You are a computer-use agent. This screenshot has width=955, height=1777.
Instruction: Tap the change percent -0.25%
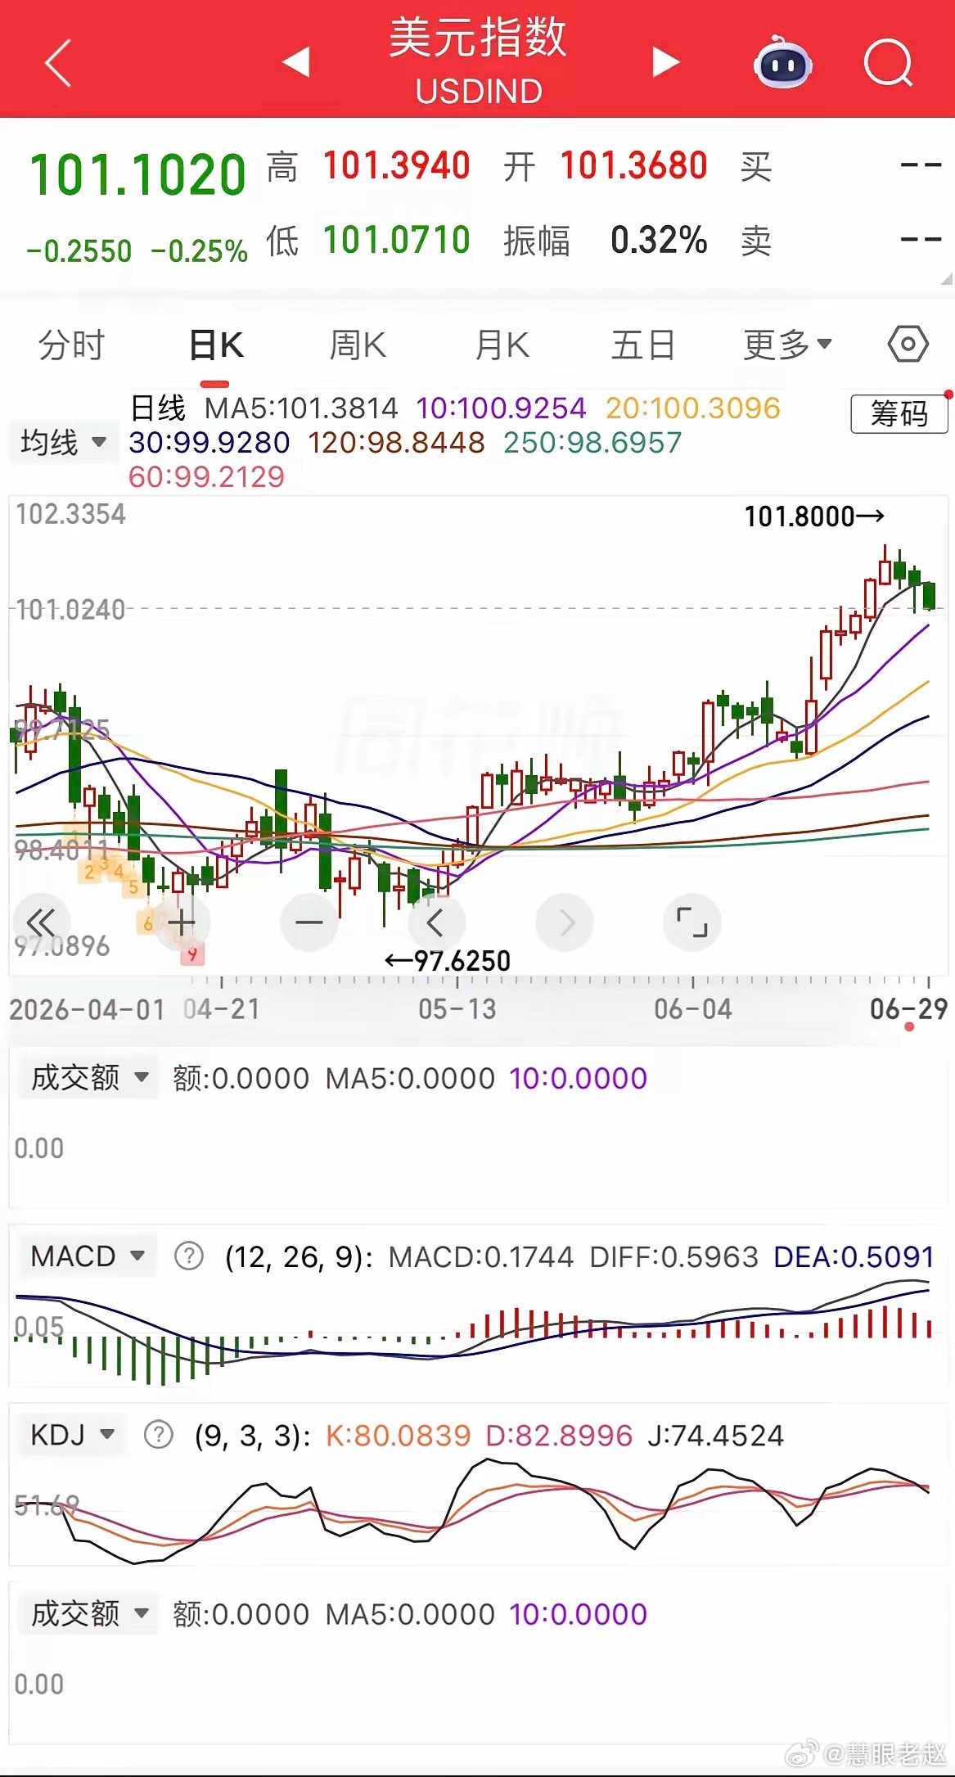point(200,251)
